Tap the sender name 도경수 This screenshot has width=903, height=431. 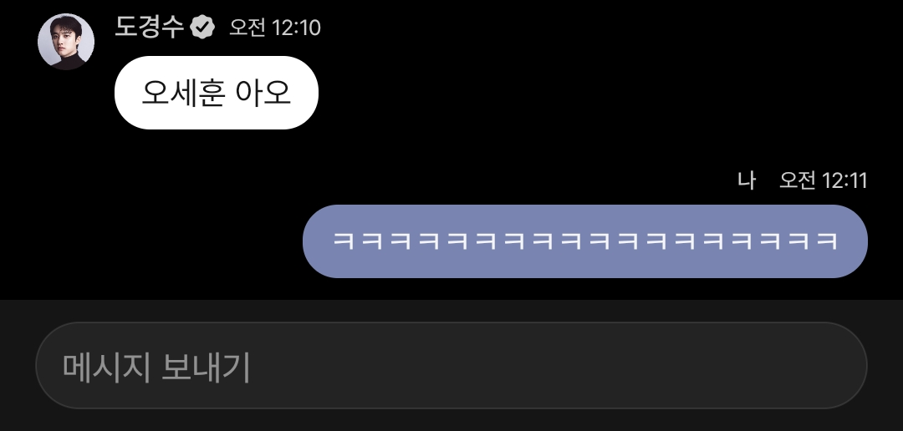point(149,27)
